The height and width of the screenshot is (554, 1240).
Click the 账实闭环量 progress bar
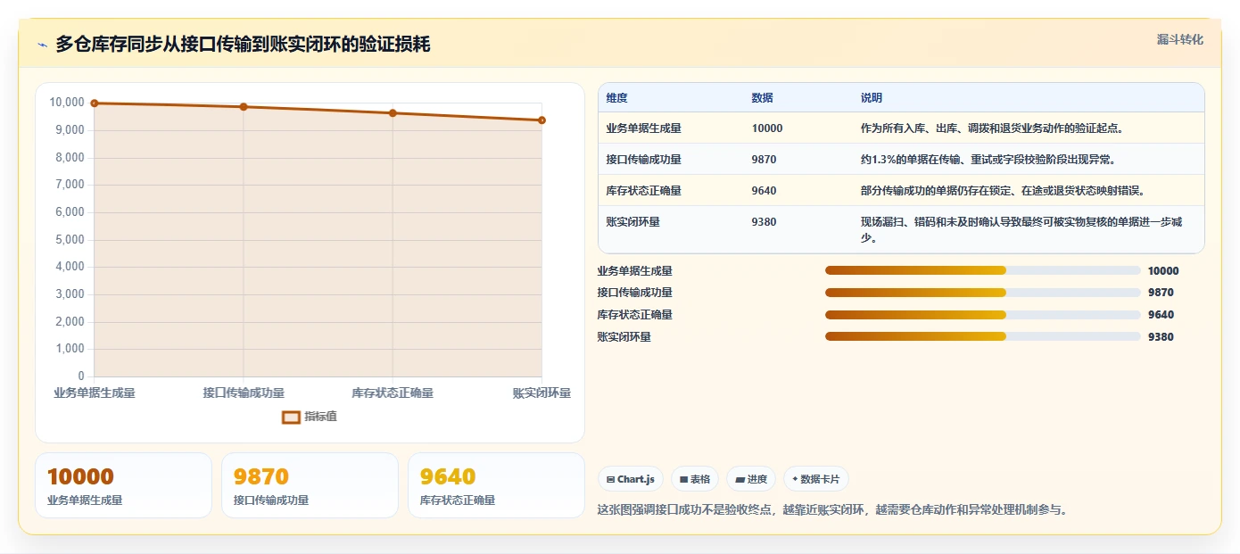[x=983, y=336]
